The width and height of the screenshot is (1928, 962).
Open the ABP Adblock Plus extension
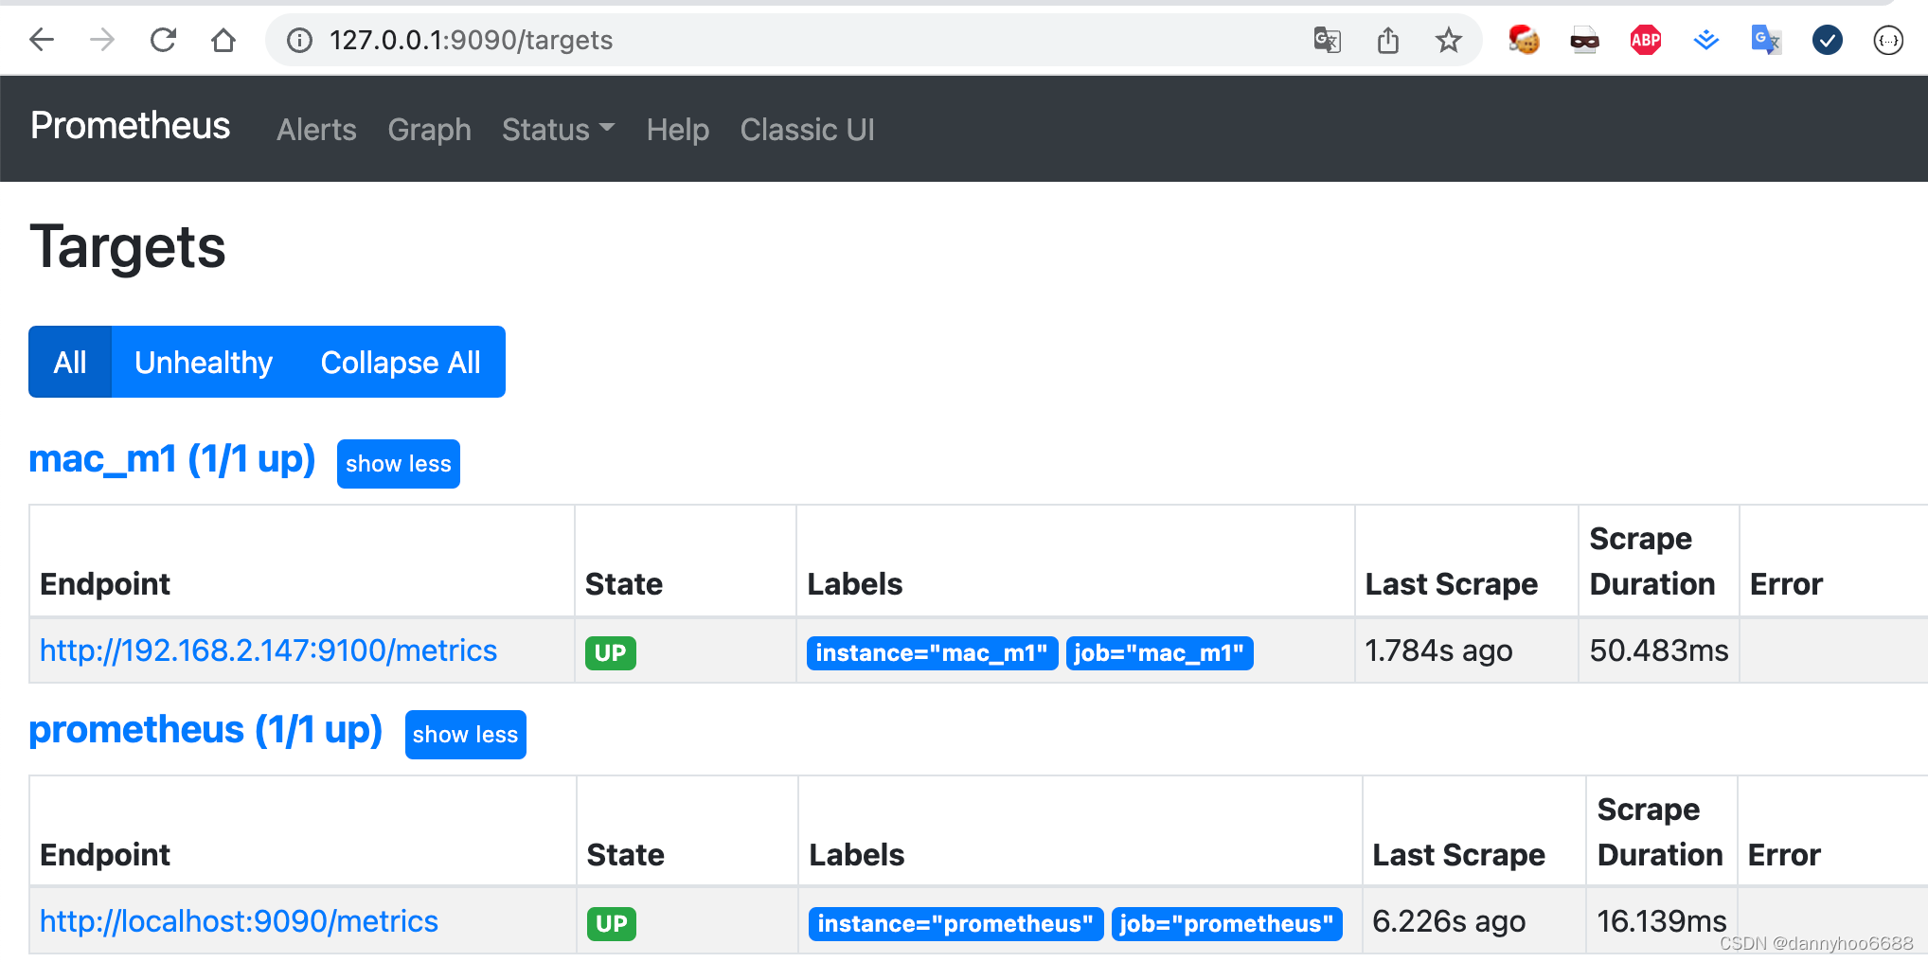(1645, 40)
